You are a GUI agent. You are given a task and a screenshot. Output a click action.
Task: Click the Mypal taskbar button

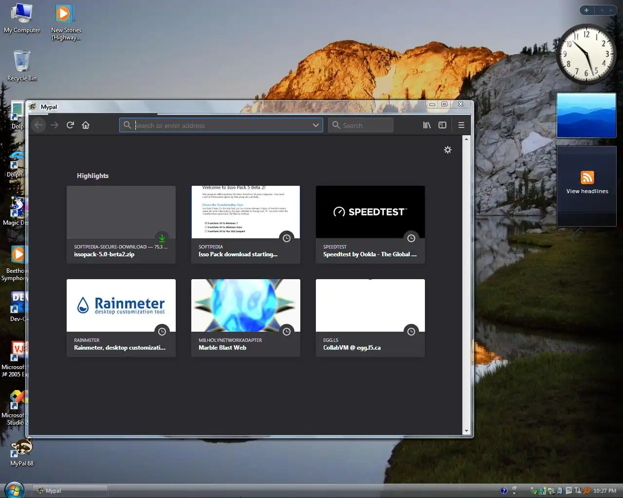70,491
